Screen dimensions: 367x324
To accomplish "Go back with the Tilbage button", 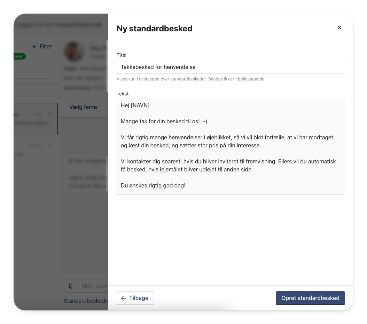I will click(135, 298).
